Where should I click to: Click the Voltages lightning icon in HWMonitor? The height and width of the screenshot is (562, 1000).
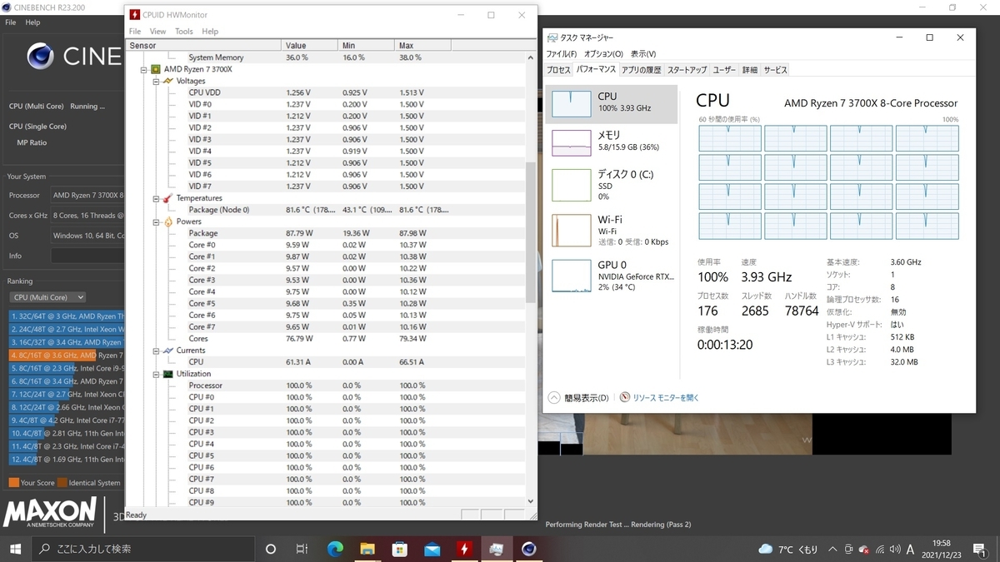[168, 82]
